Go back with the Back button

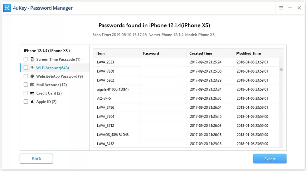coord(37,159)
